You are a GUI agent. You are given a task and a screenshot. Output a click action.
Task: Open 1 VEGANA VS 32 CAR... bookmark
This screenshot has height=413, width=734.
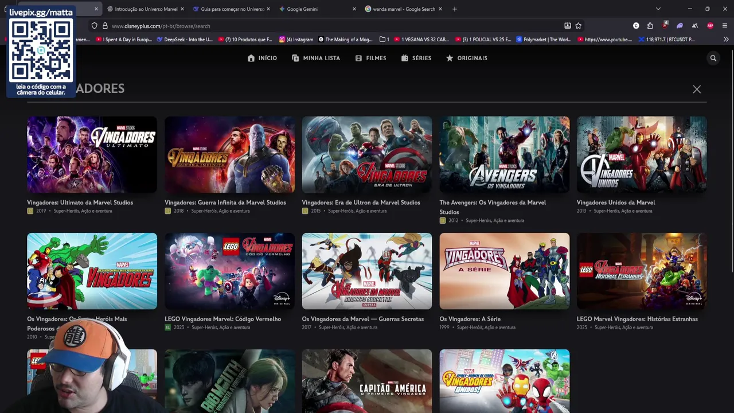tap(421, 40)
